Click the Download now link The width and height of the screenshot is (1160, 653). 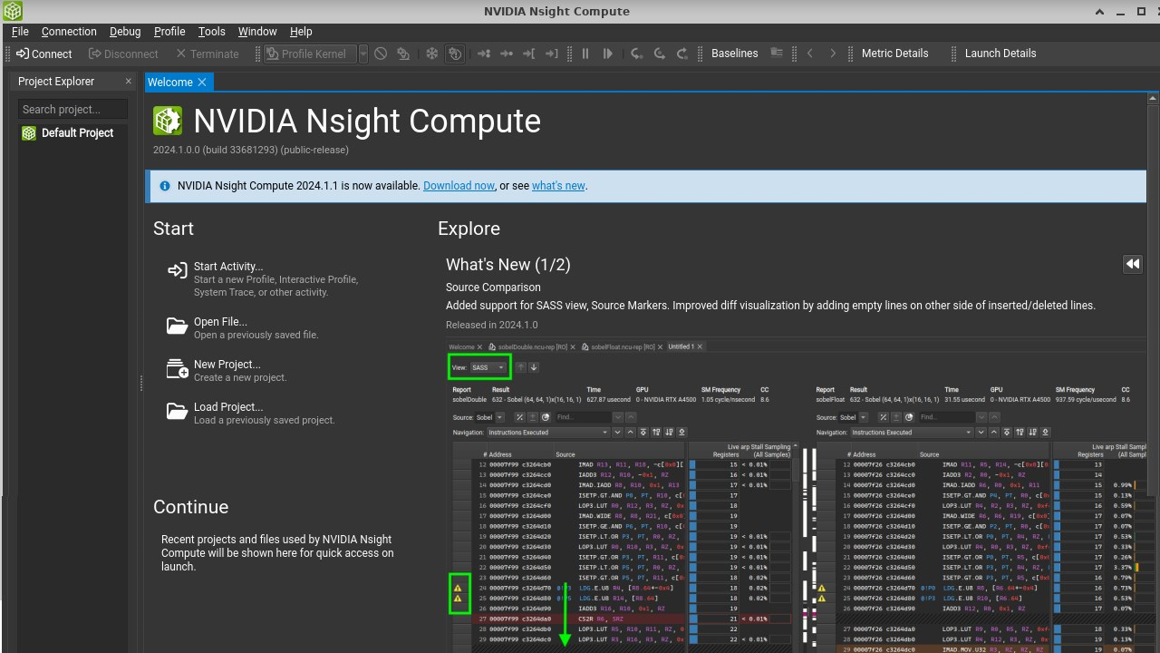[x=459, y=185]
